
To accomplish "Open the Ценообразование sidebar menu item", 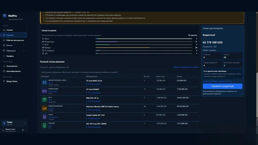I will (14, 71).
